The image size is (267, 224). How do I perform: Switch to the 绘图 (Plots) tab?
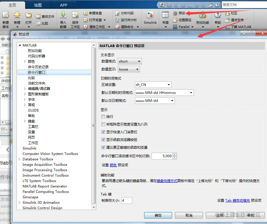pos(38,5)
